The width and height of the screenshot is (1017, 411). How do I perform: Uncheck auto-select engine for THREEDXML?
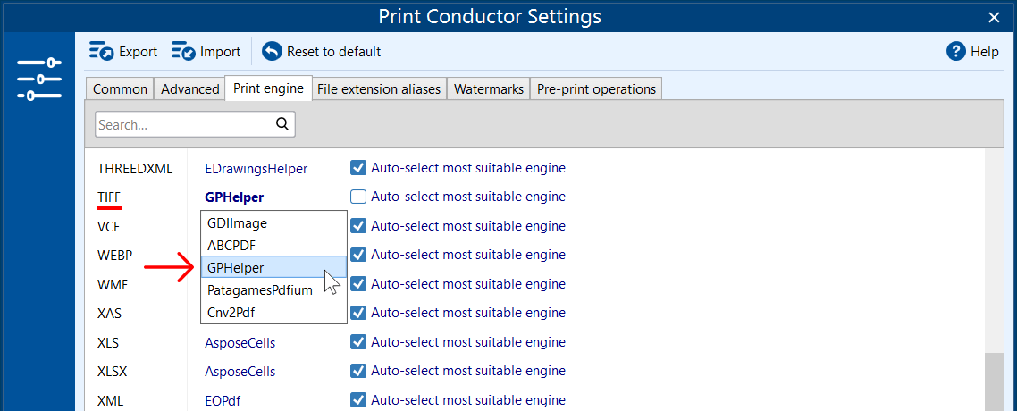tap(358, 168)
